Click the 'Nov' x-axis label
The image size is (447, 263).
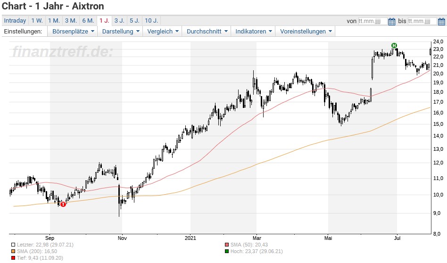tap(122, 238)
